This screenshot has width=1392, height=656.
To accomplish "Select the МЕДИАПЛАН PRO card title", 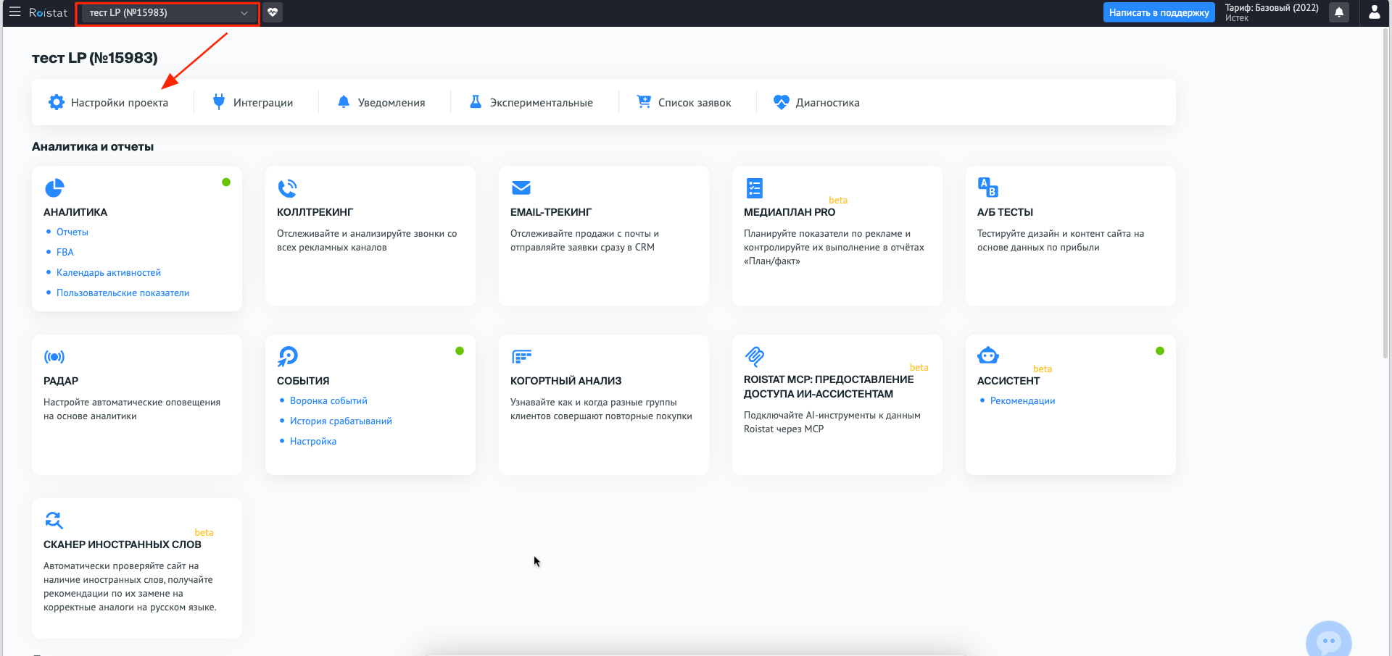I will point(790,212).
